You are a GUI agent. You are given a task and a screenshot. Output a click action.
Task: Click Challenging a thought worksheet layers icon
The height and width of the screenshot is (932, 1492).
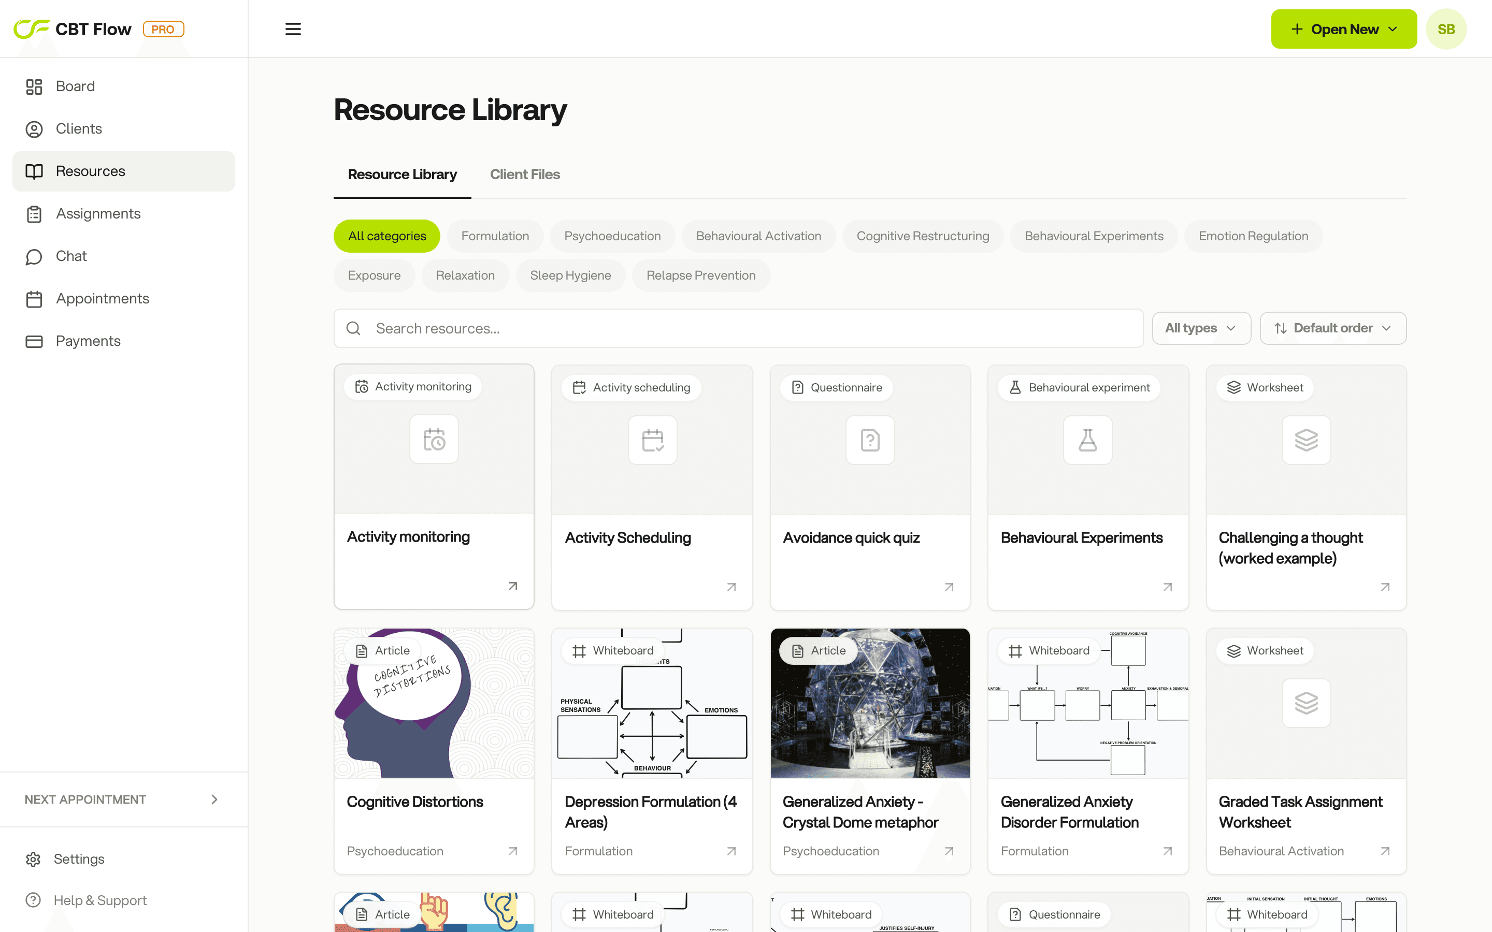click(1306, 440)
